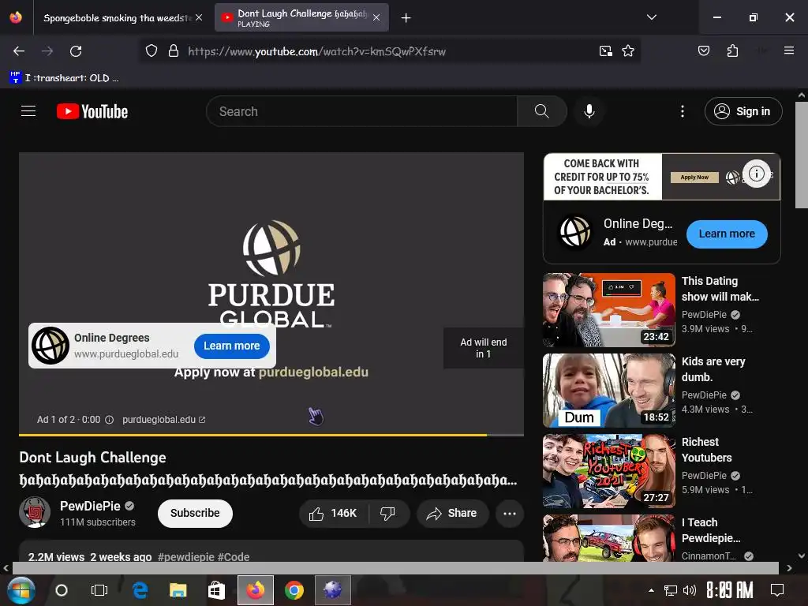Select the Dont Laugh Challenge tab
Image resolution: width=808 pixels, height=606 pixels.
point(301,18)
